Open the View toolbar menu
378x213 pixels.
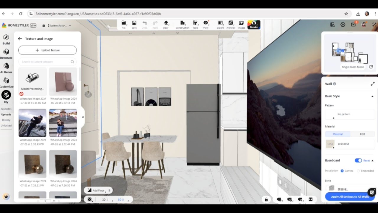206,25
